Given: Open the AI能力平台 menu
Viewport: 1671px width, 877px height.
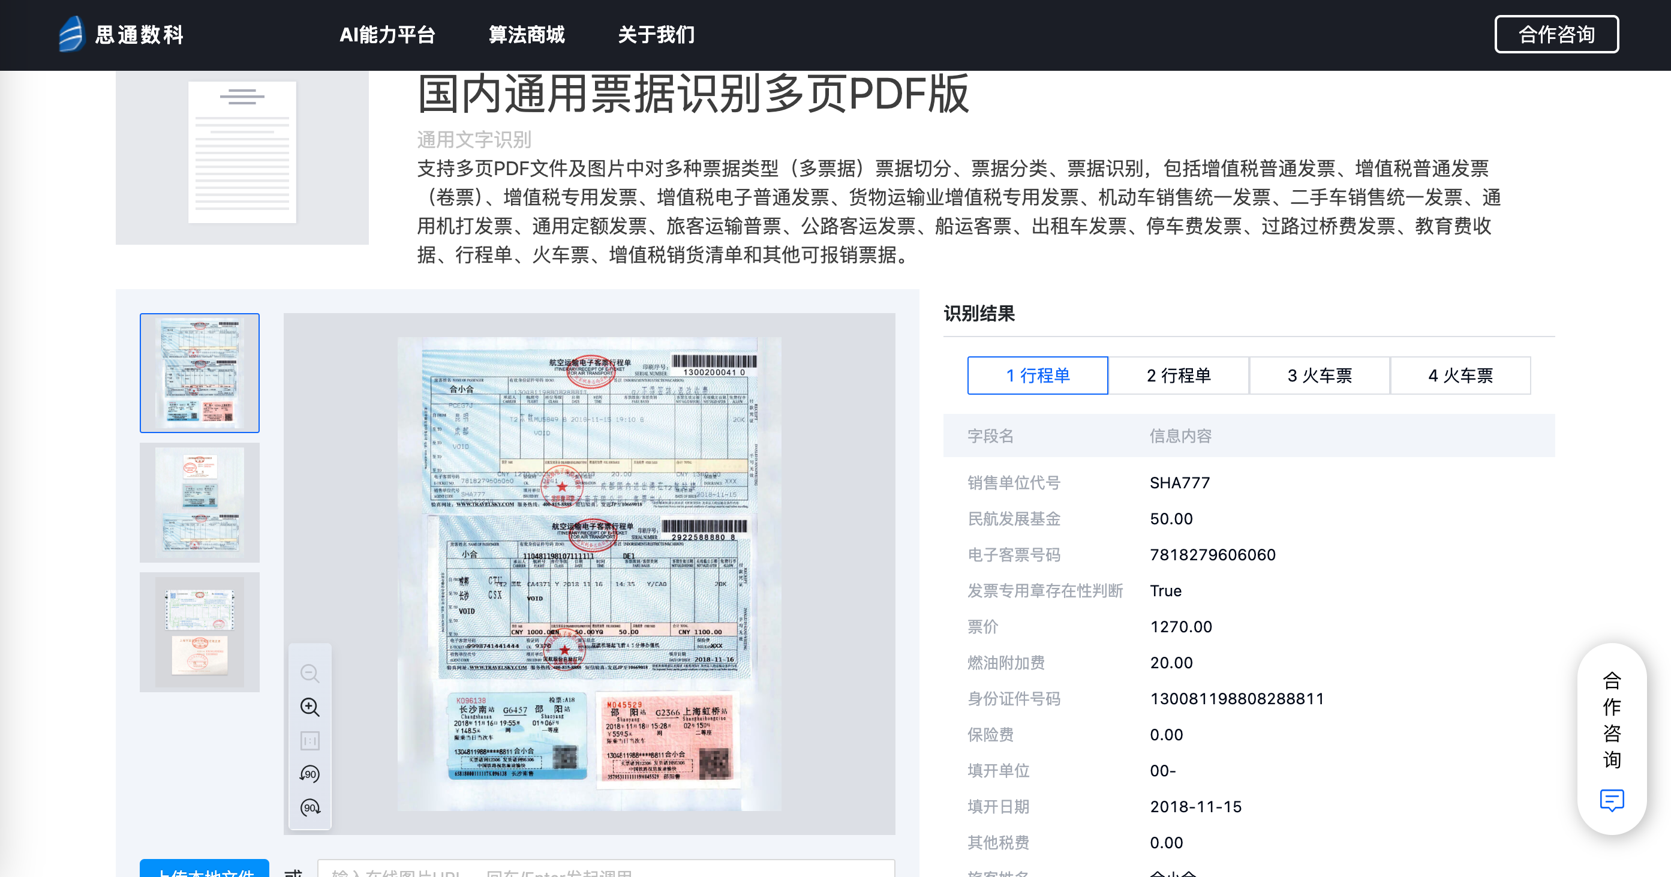Looking at the screenshot, I should [387, 34].
